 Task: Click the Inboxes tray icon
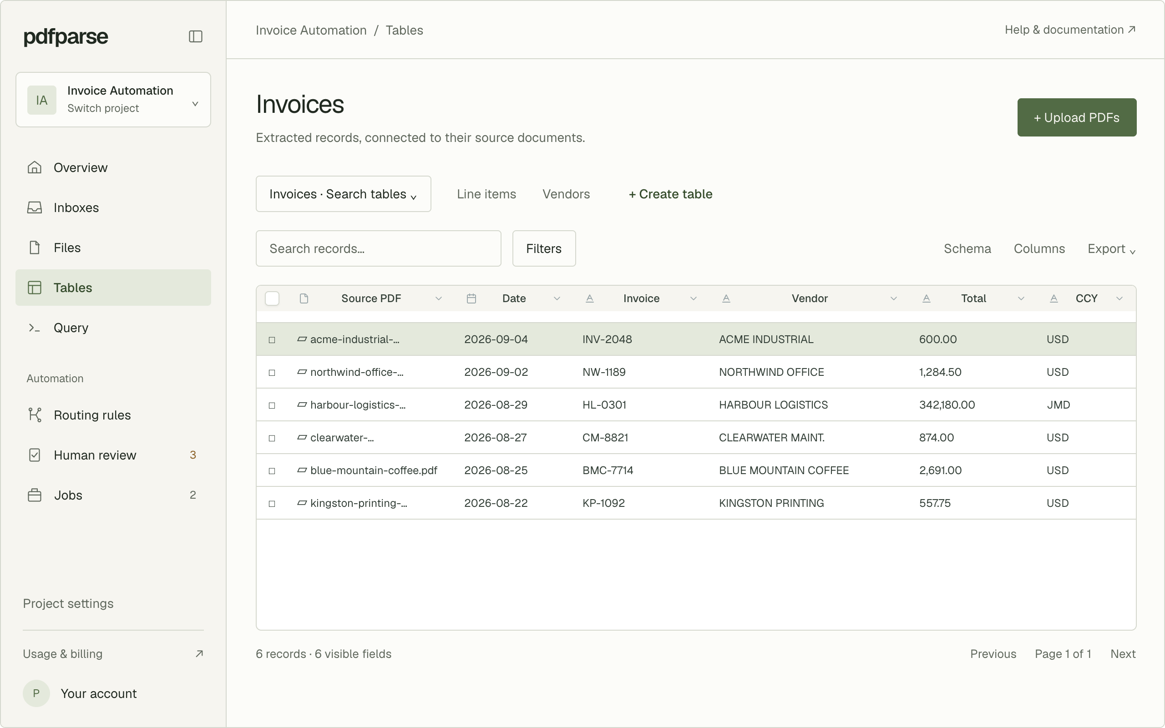click(35, 207)
